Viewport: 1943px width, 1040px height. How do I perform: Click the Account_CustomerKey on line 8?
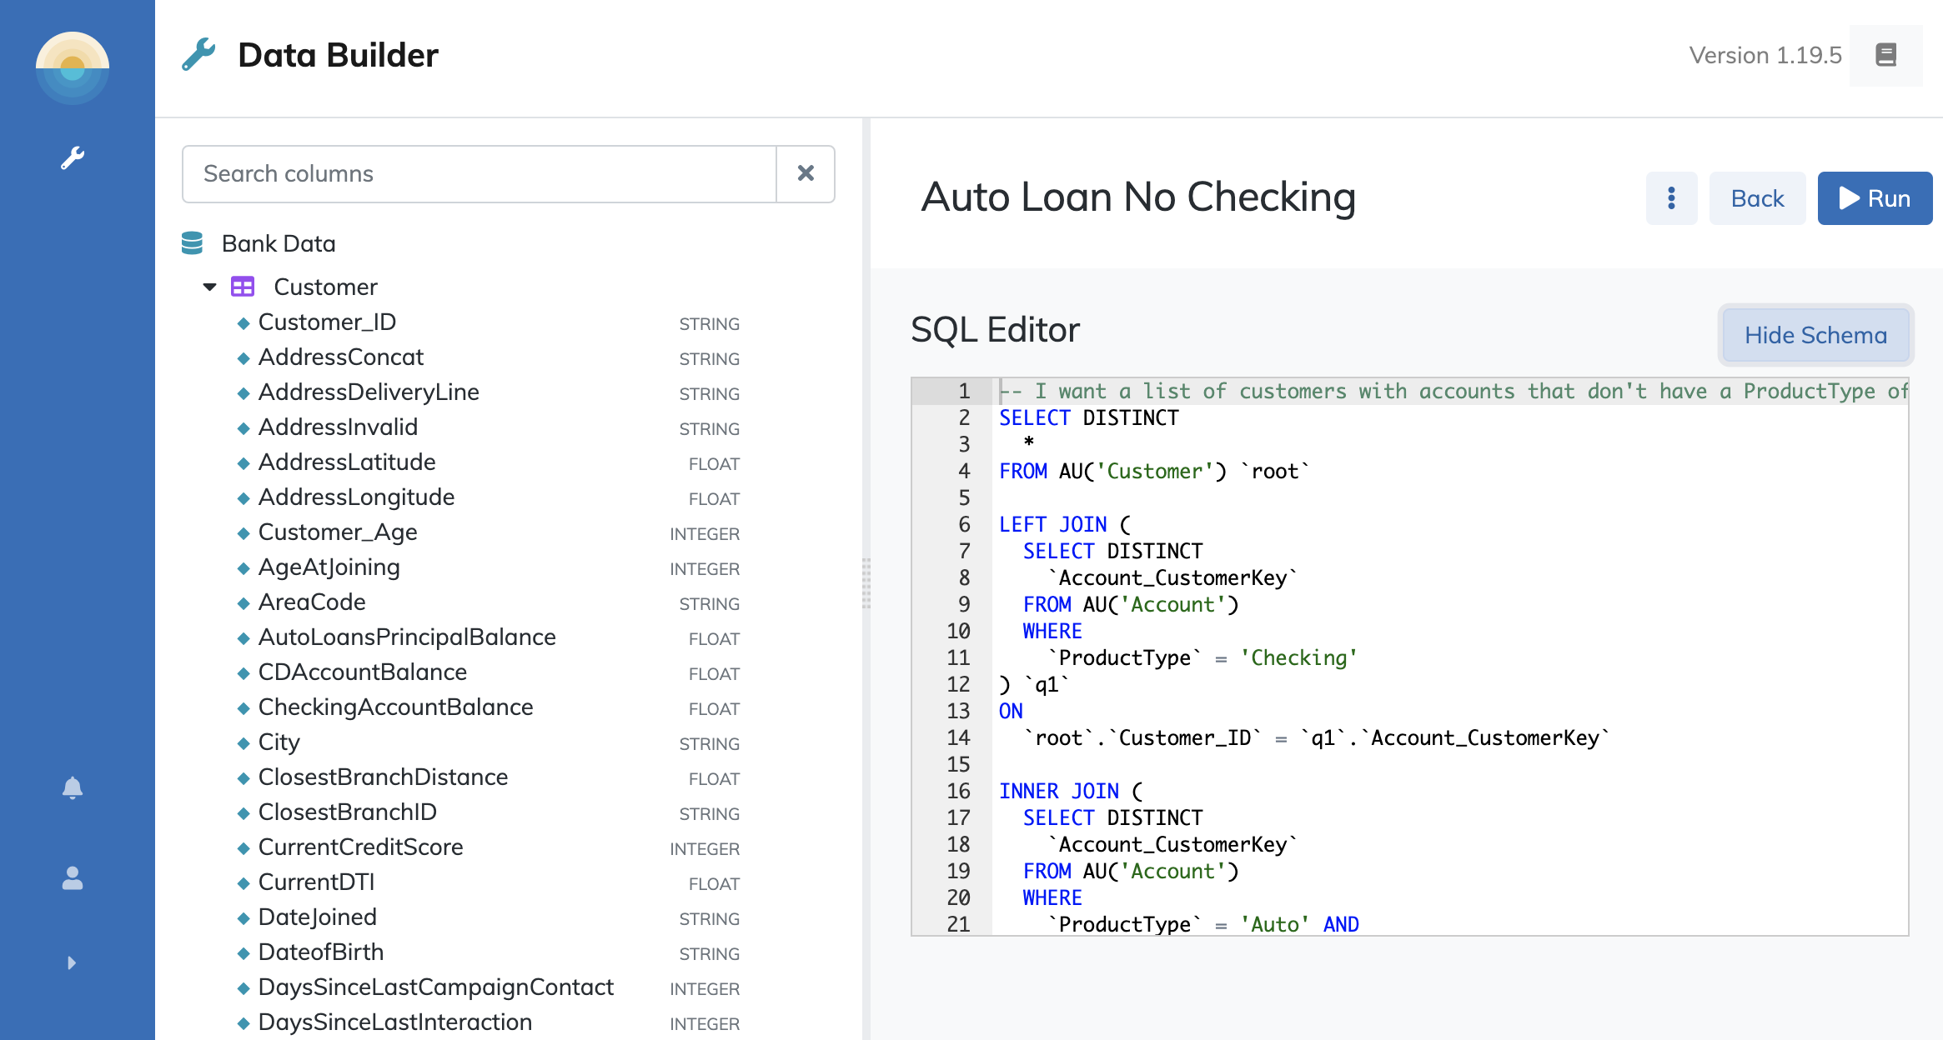click(x=1172, y=577)
